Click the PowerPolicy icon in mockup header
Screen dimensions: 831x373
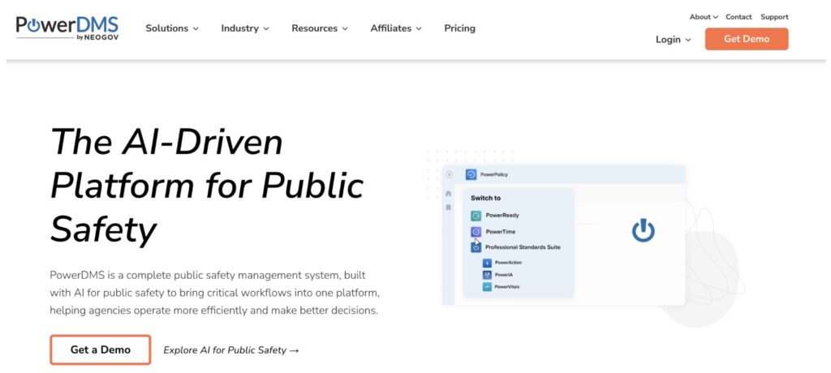click(471, 174)
